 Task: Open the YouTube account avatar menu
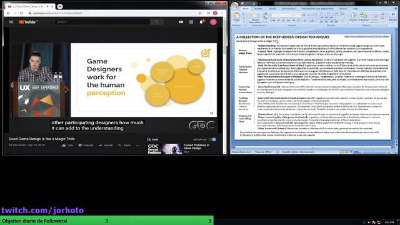tap(213, 22)
